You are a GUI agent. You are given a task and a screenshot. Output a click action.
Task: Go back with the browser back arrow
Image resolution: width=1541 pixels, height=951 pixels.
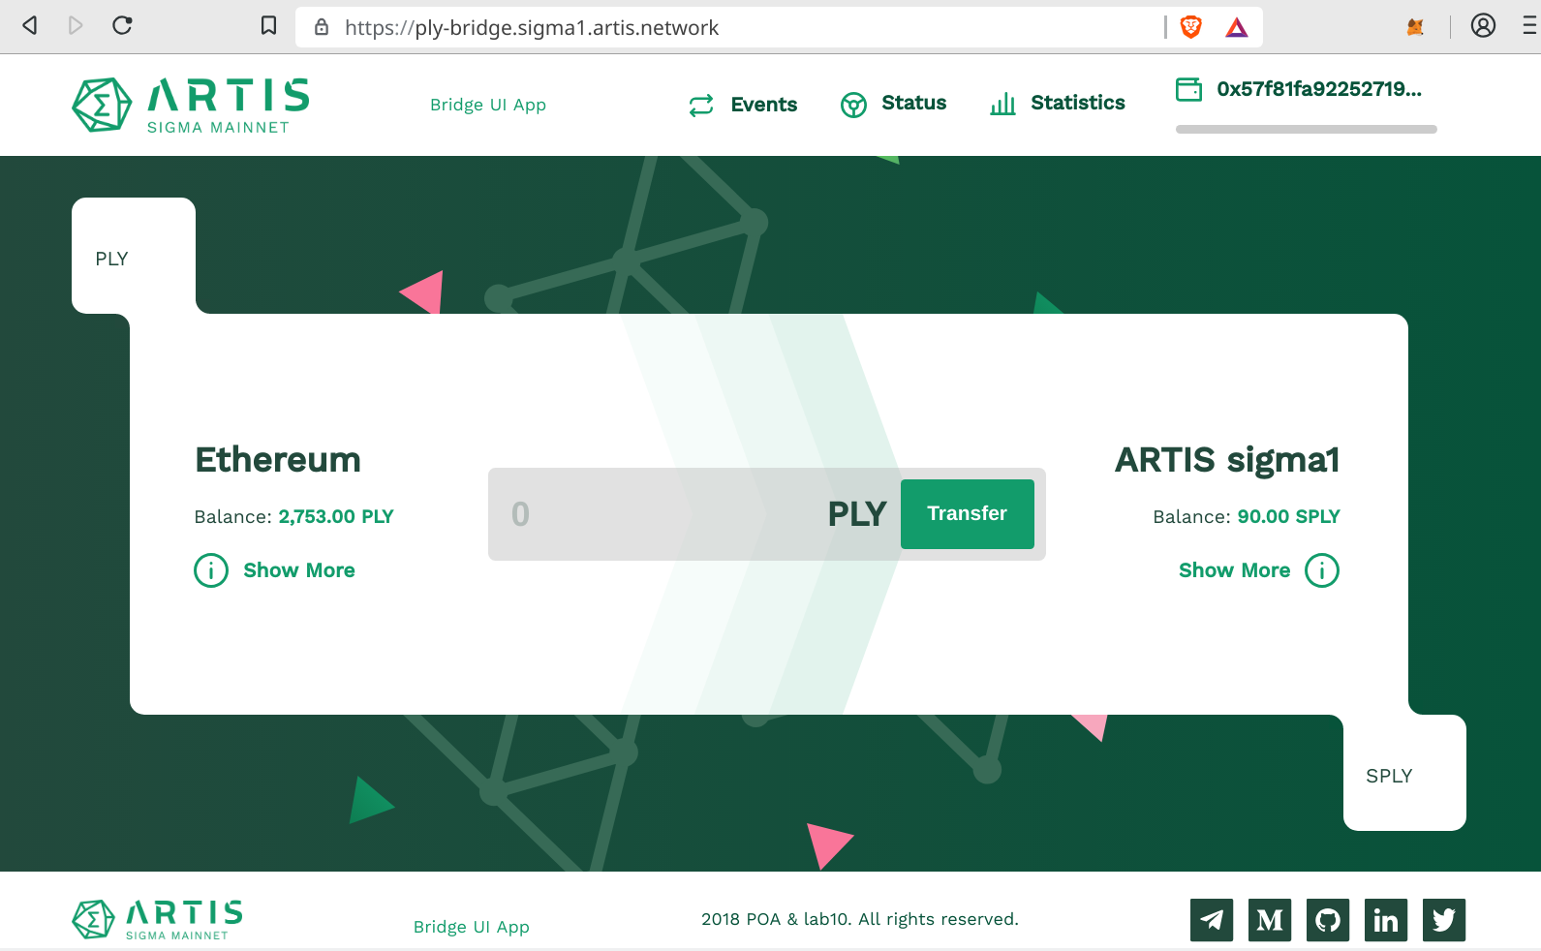[x=30, y=25]
